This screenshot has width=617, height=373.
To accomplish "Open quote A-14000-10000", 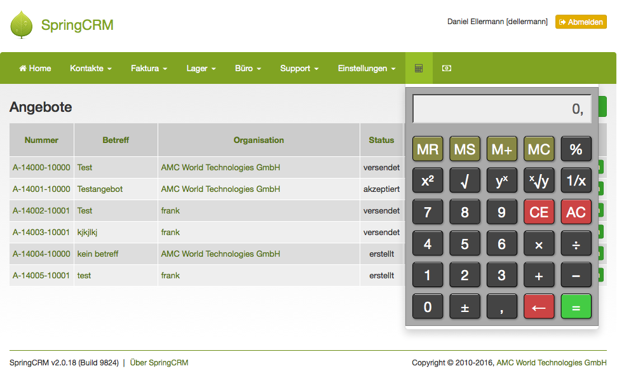I will click(x=41, y=167).
